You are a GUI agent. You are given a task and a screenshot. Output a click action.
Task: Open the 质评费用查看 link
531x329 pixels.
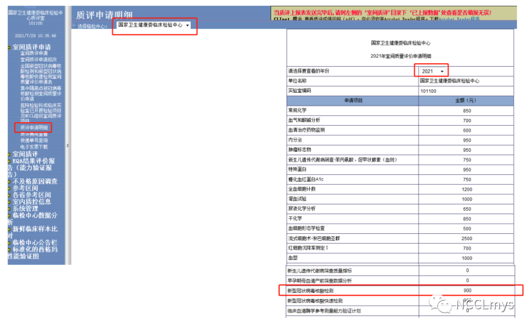coord(34,134)
